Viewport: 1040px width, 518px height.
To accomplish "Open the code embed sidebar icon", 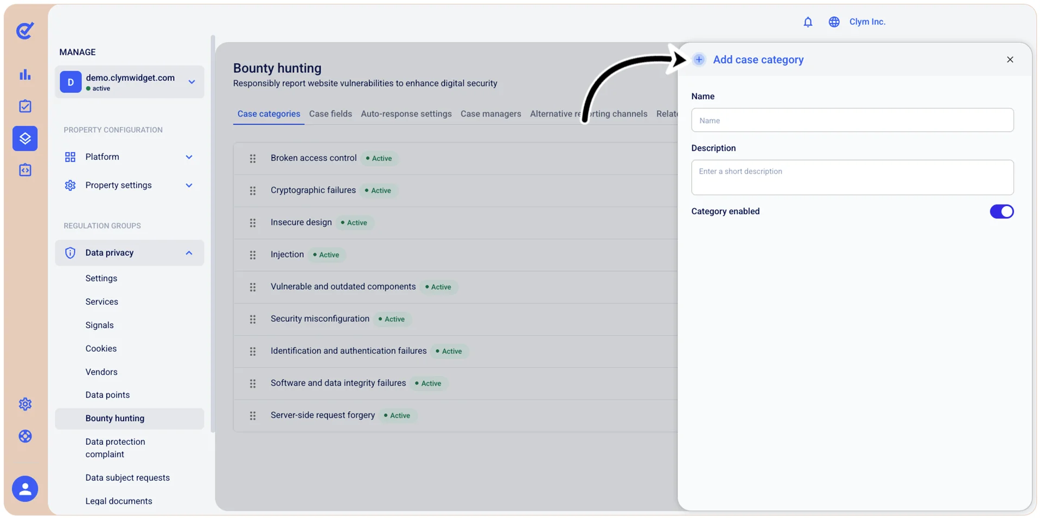I will click(x=25, y=170).
